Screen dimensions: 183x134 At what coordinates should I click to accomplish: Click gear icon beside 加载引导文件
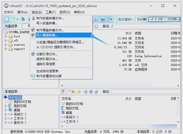pyautogui.click(x=33, y=54)
